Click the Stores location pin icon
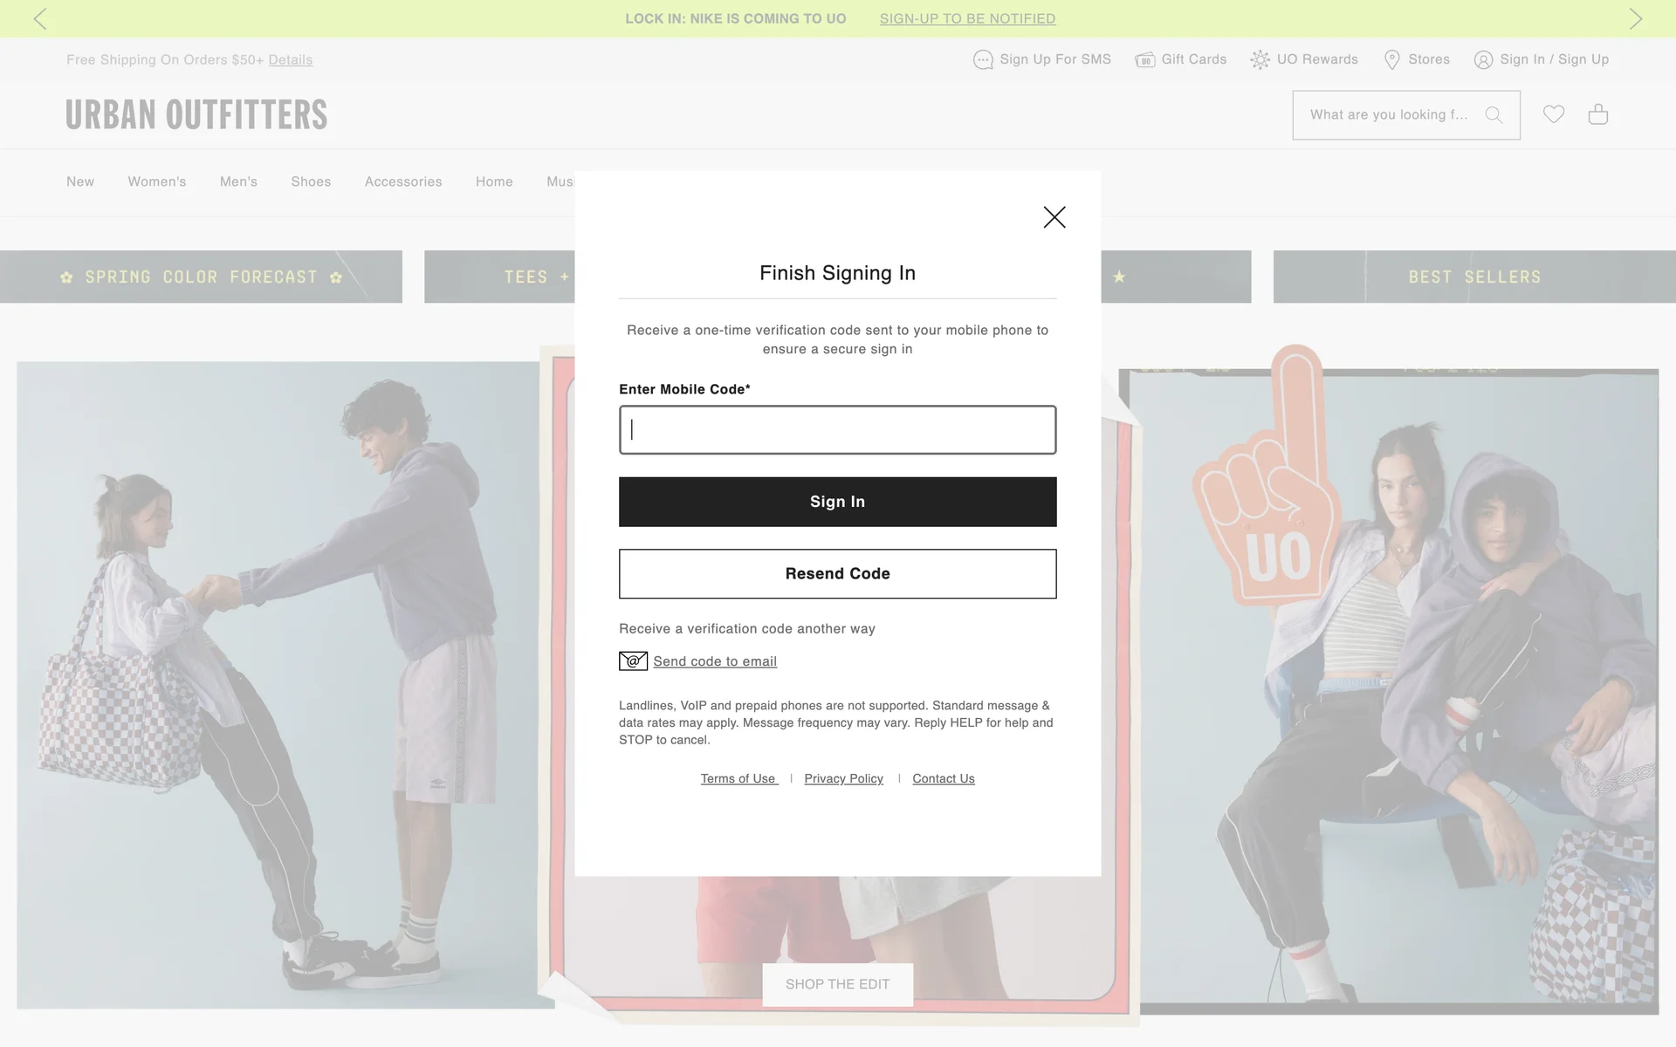Screen dimensions: 1676x1047 pos(1391,60)
